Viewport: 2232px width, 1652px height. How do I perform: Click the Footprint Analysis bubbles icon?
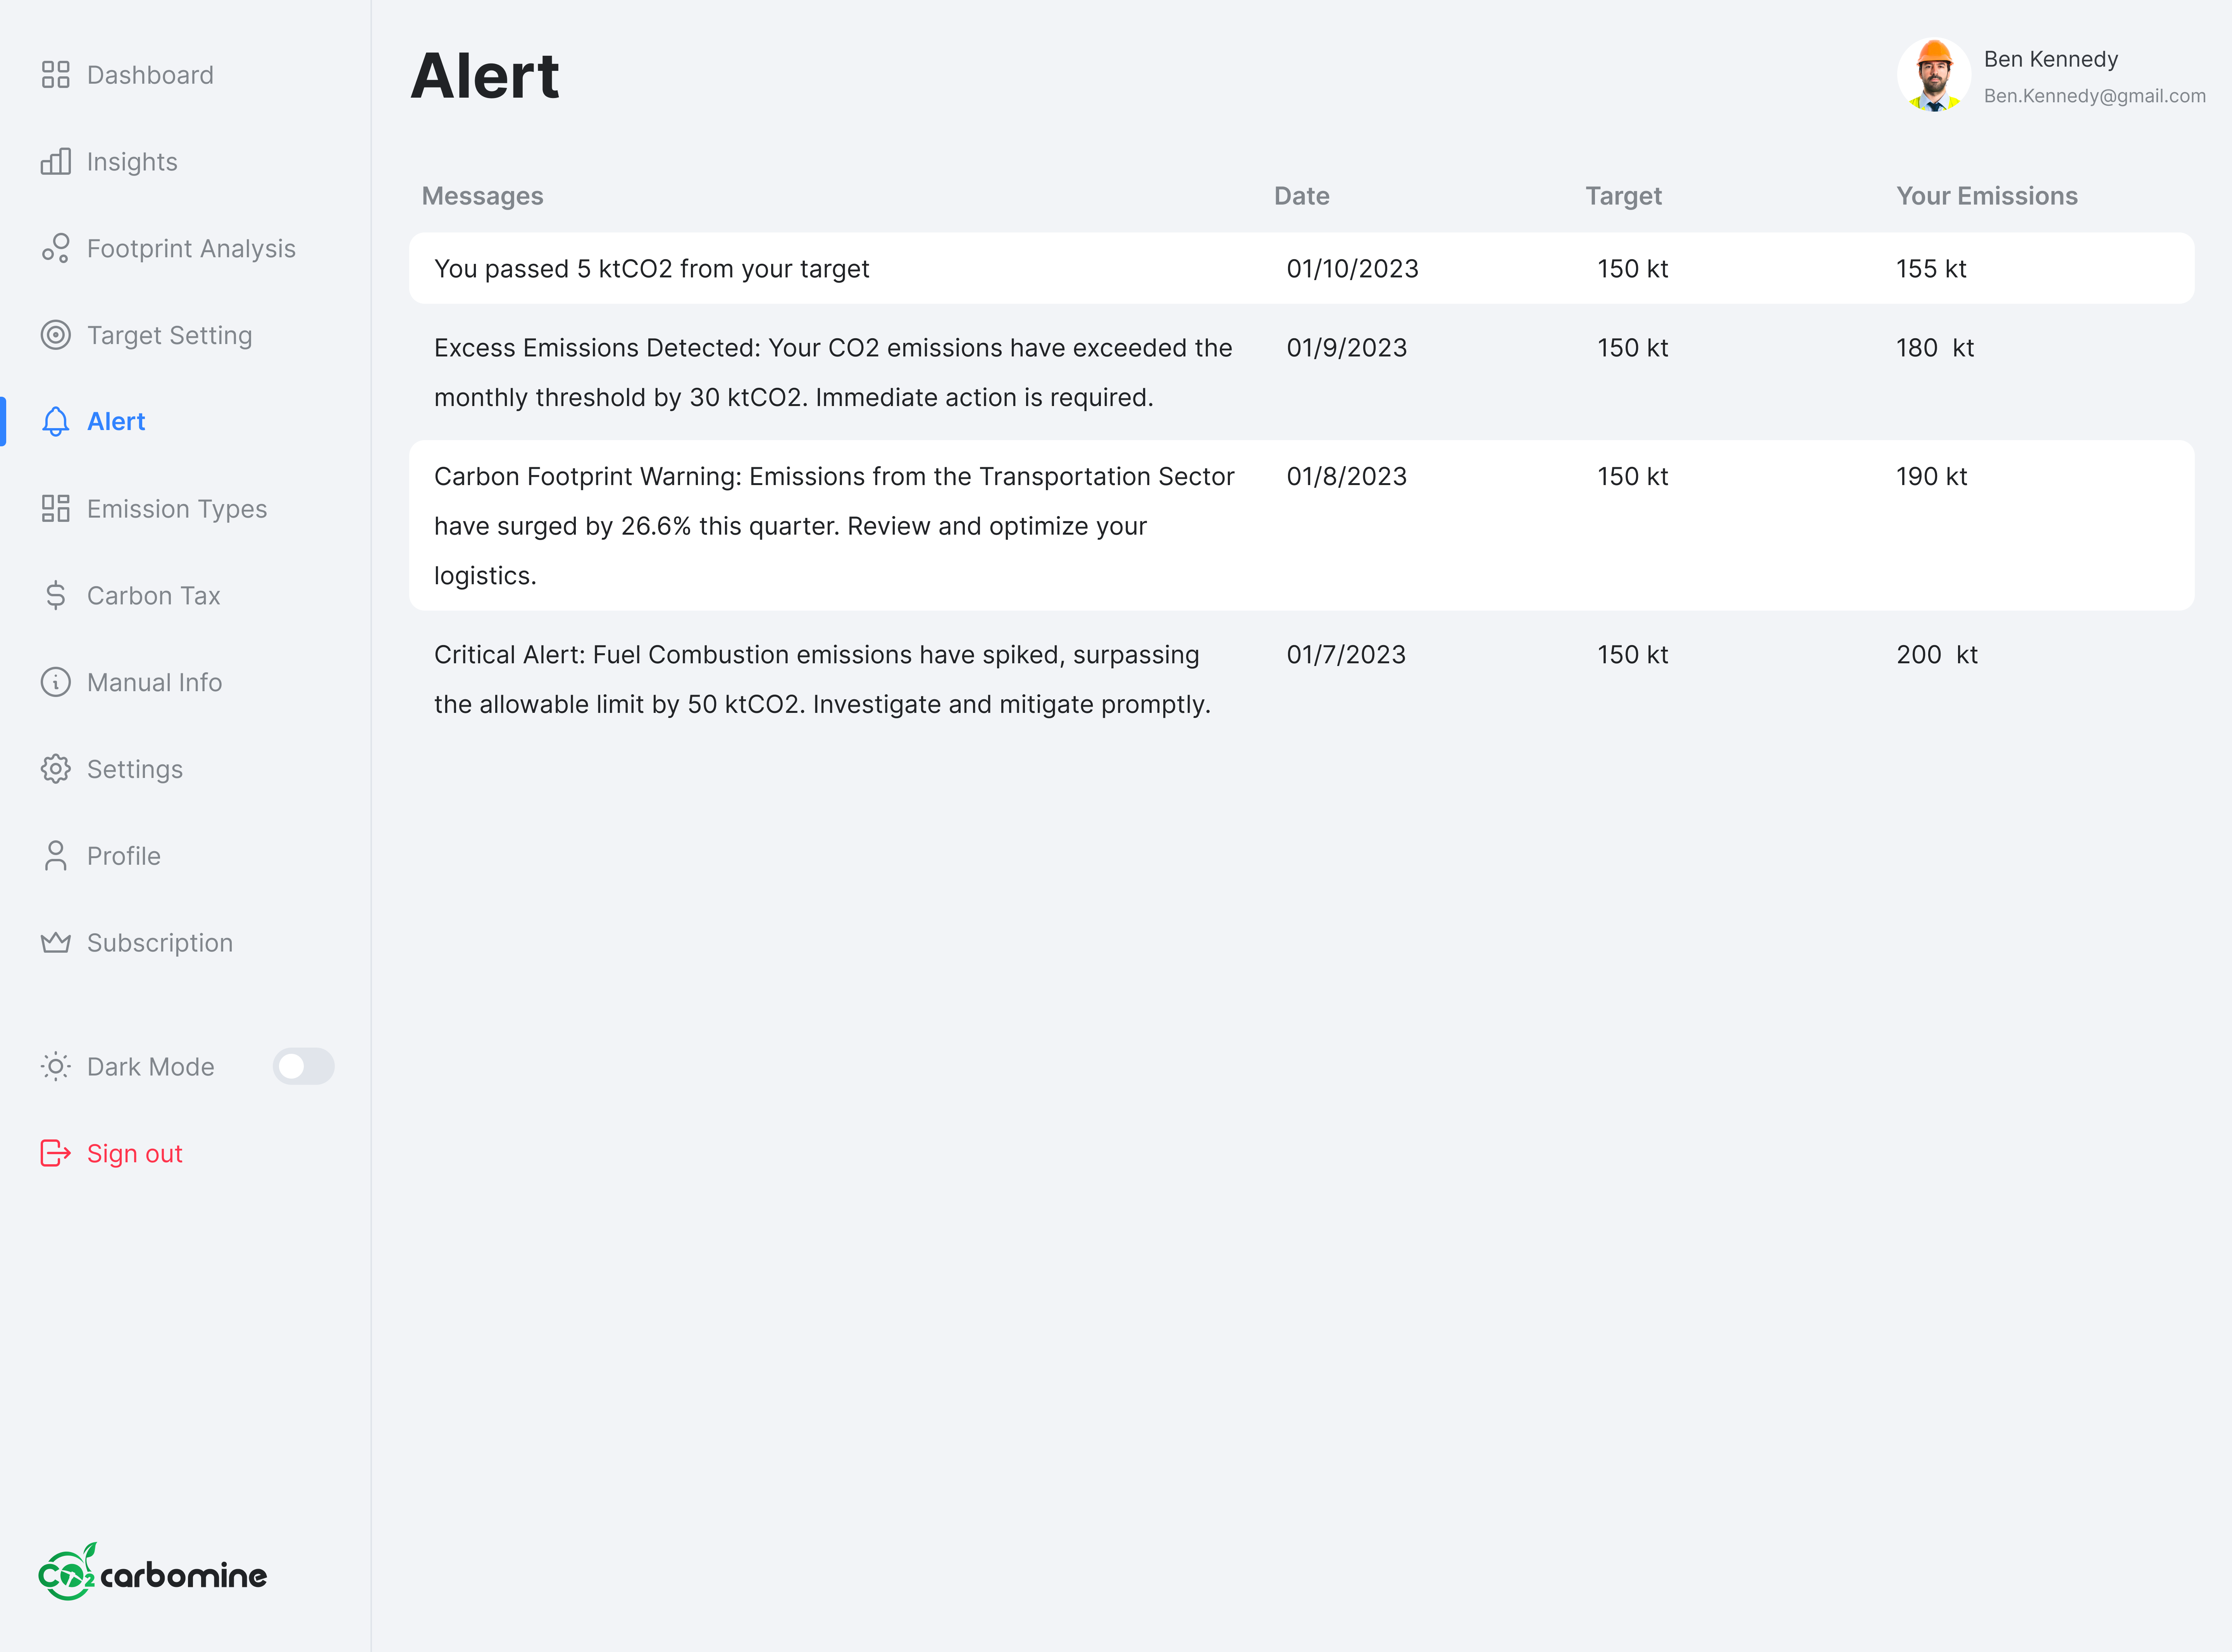pyautogui.click(x=55, y=248)
